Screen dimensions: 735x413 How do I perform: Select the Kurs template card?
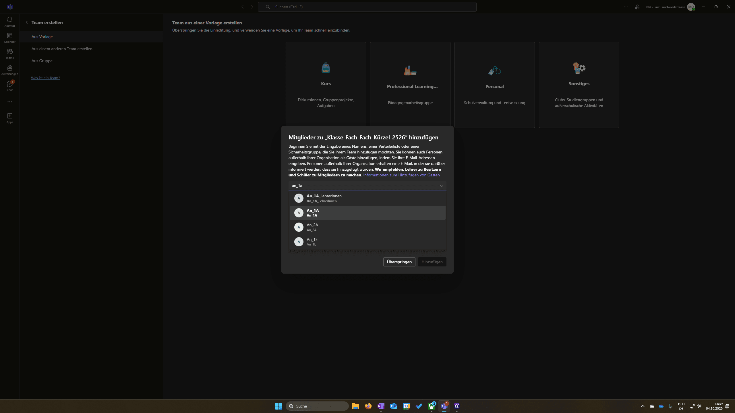click(326, 85)
